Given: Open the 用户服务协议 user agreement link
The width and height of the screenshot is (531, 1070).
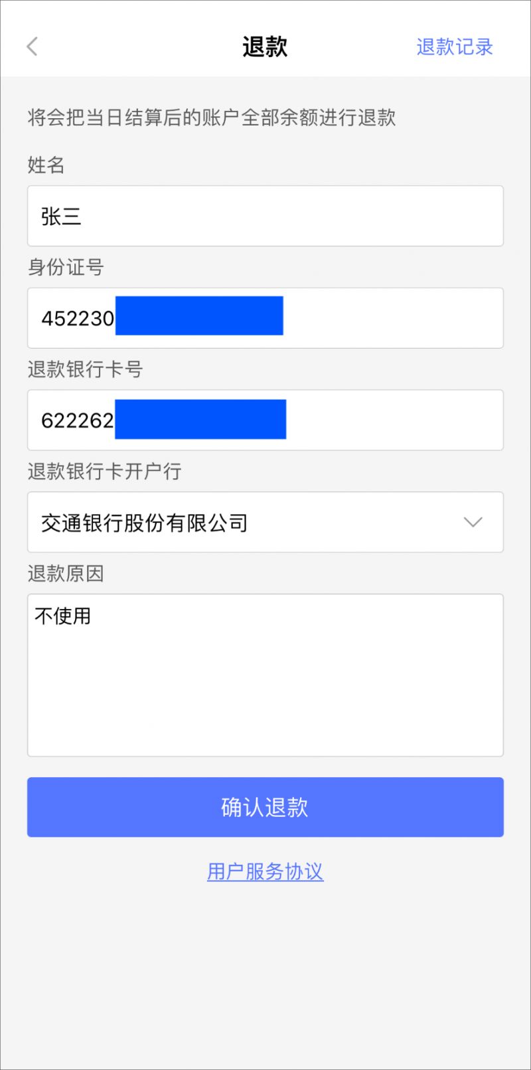Looking at the screenshot, I should point(265,871).
